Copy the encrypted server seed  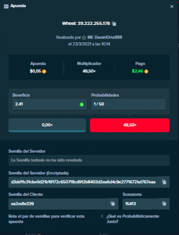(164, 182)
